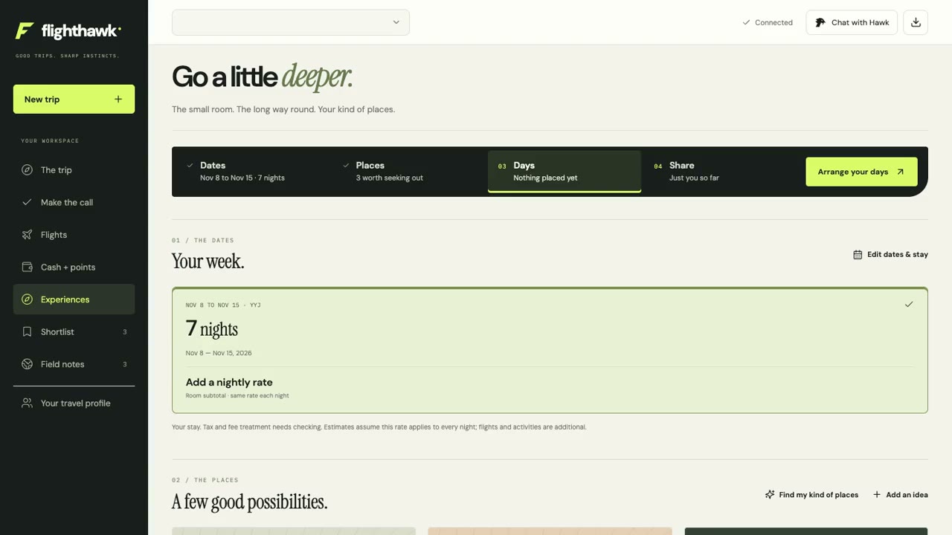Open Your travel profile
This screenshot has width=952, height=535.
(74, 403)
